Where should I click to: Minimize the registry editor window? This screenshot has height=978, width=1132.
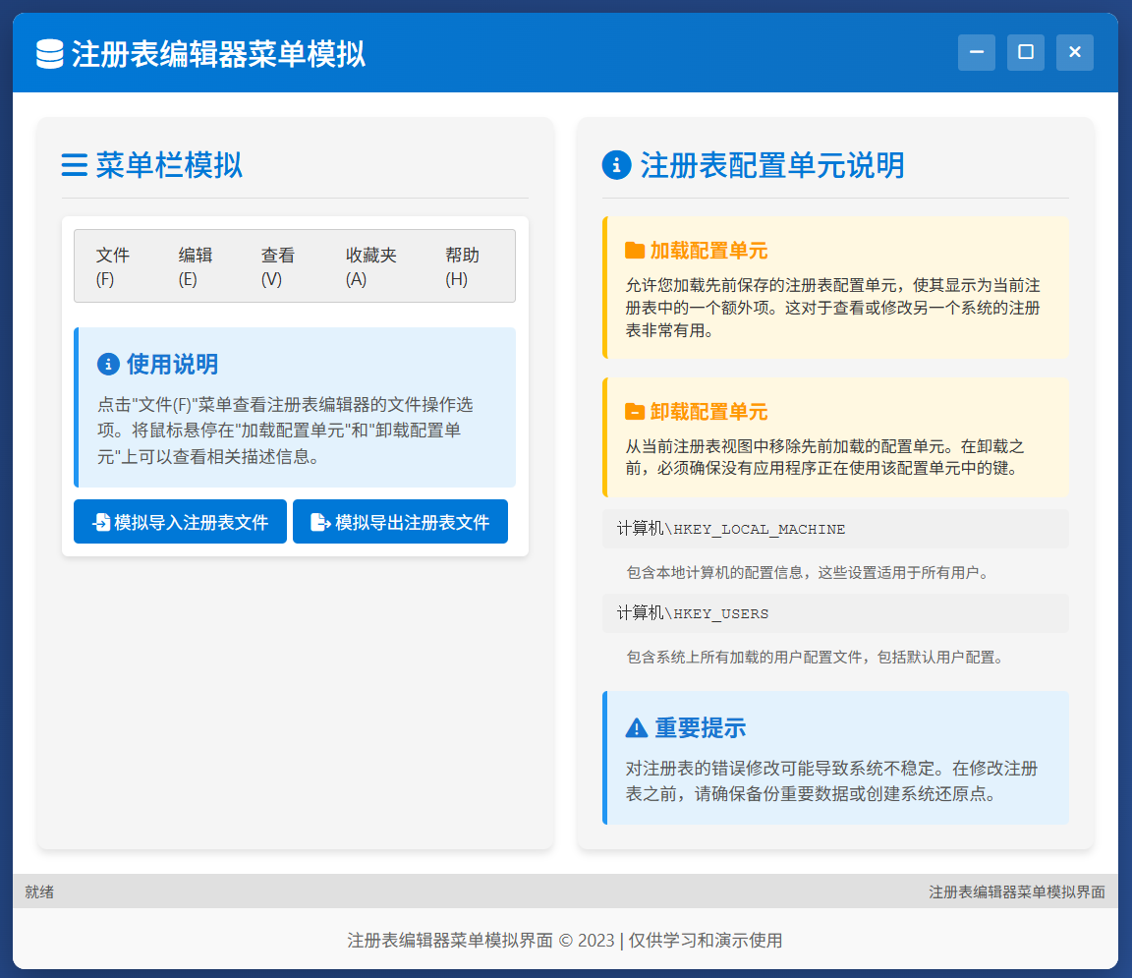[976, 52]
